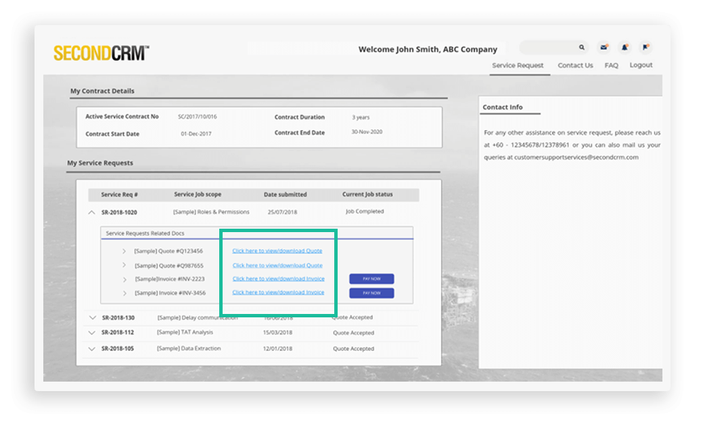Open view/download link for Invoice #INV-2223
The height and width of the screenshot is (429, 701).
click(279, 278)
